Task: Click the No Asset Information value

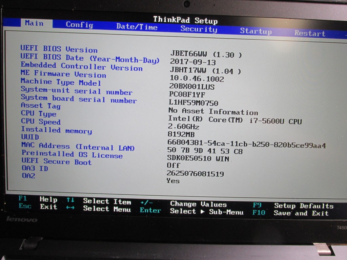Action: (x=213, y=111)
